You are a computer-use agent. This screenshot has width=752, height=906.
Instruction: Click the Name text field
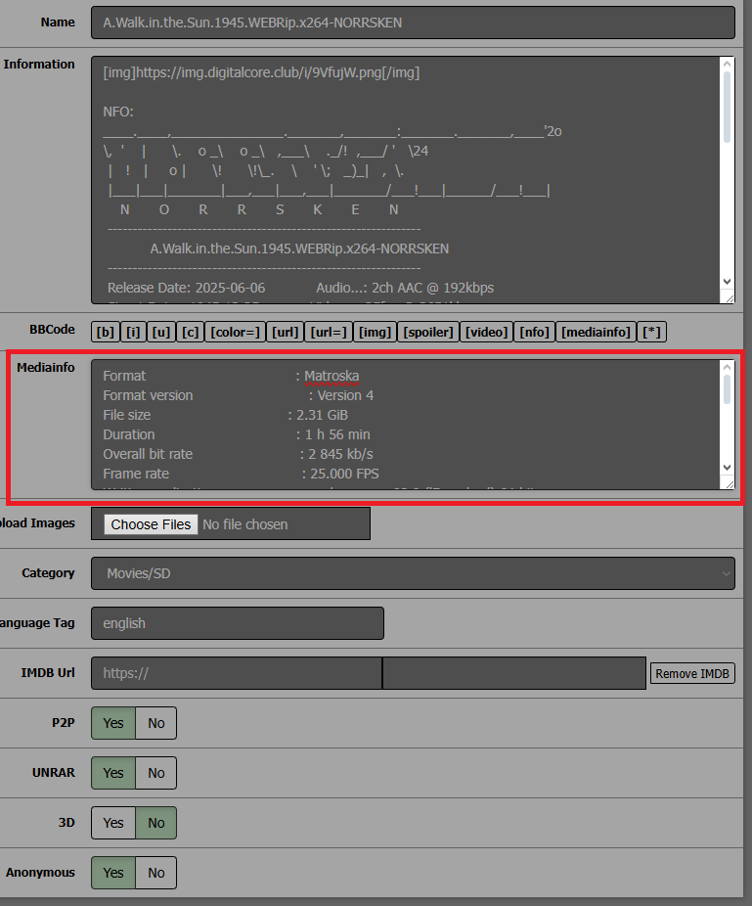click(413, 23)
